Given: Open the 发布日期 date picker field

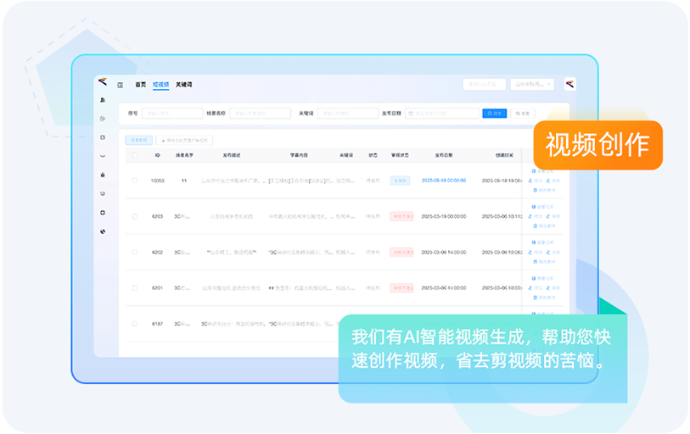Looking at the screenshot, I should coord(442,113).
